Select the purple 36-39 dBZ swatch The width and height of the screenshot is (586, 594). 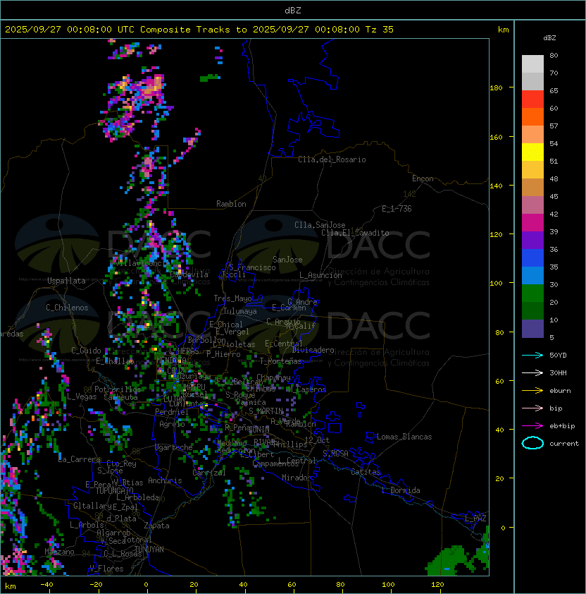[x=532, y=240]
